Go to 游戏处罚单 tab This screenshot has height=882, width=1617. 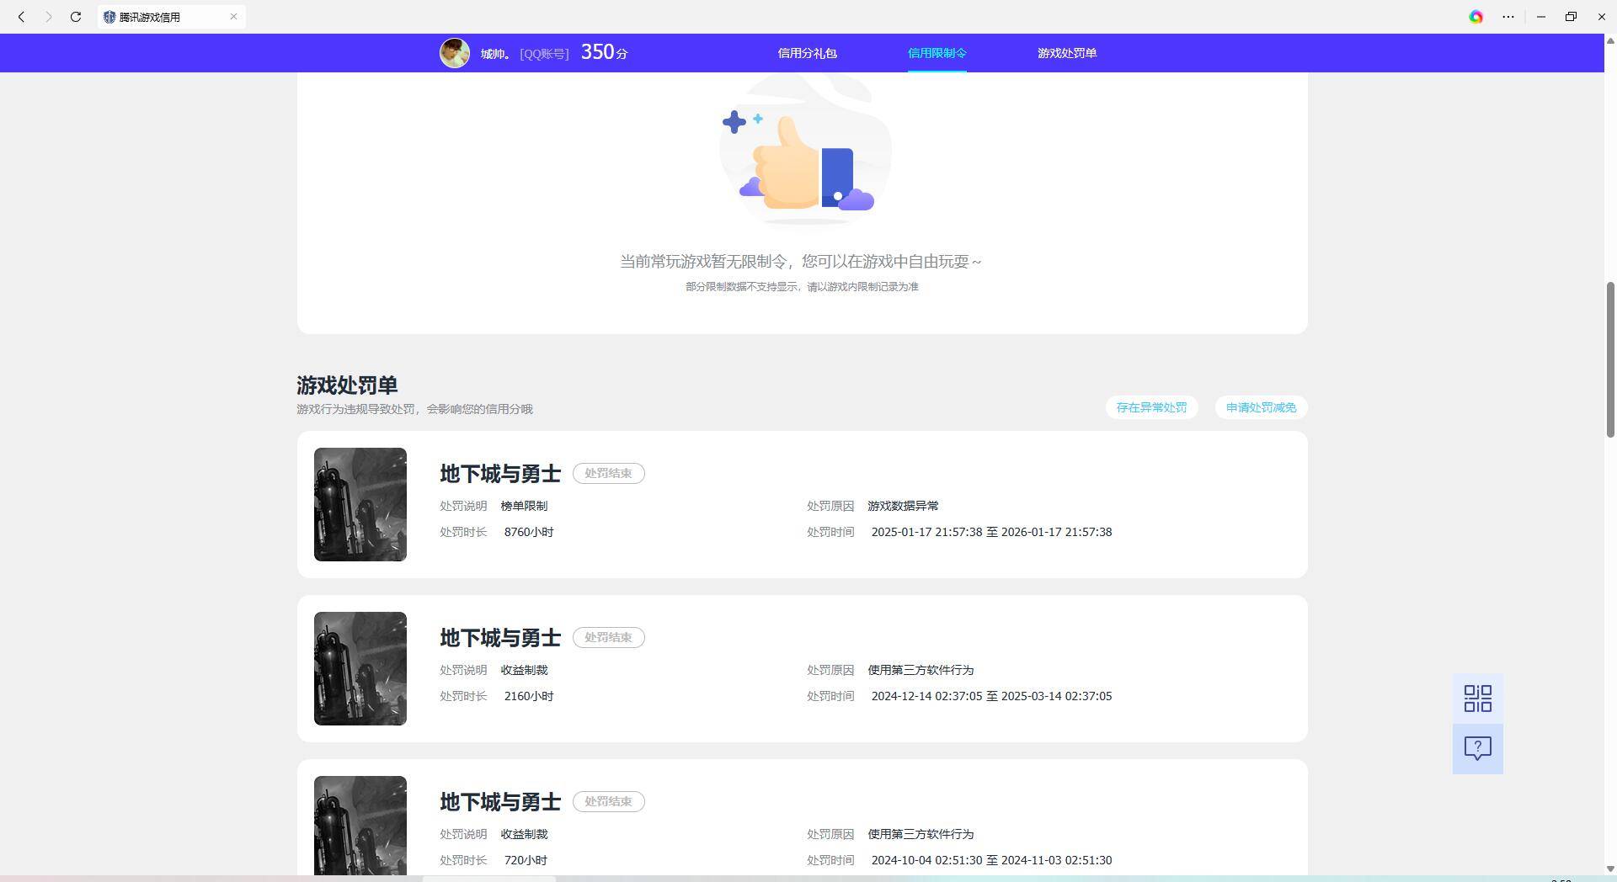click(1066, 53)
